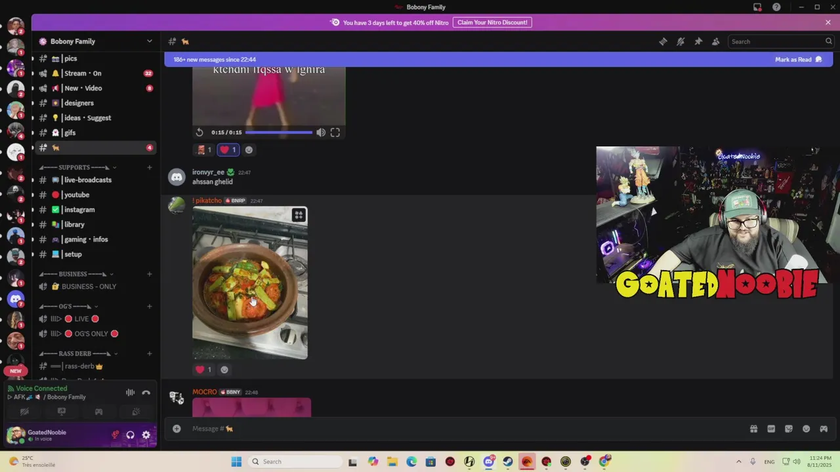Claim Your Nitro Discount button
Screen dimensions: 840x472
pyautogui.click(x=492, y=22)
